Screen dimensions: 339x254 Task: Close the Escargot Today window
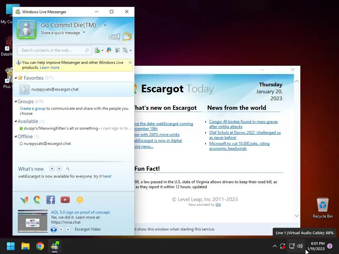[293, 70]
